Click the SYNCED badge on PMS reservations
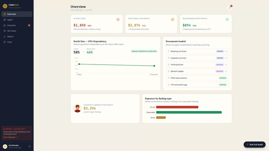Screen dimensions: 269x151 (x=223, y=78)
